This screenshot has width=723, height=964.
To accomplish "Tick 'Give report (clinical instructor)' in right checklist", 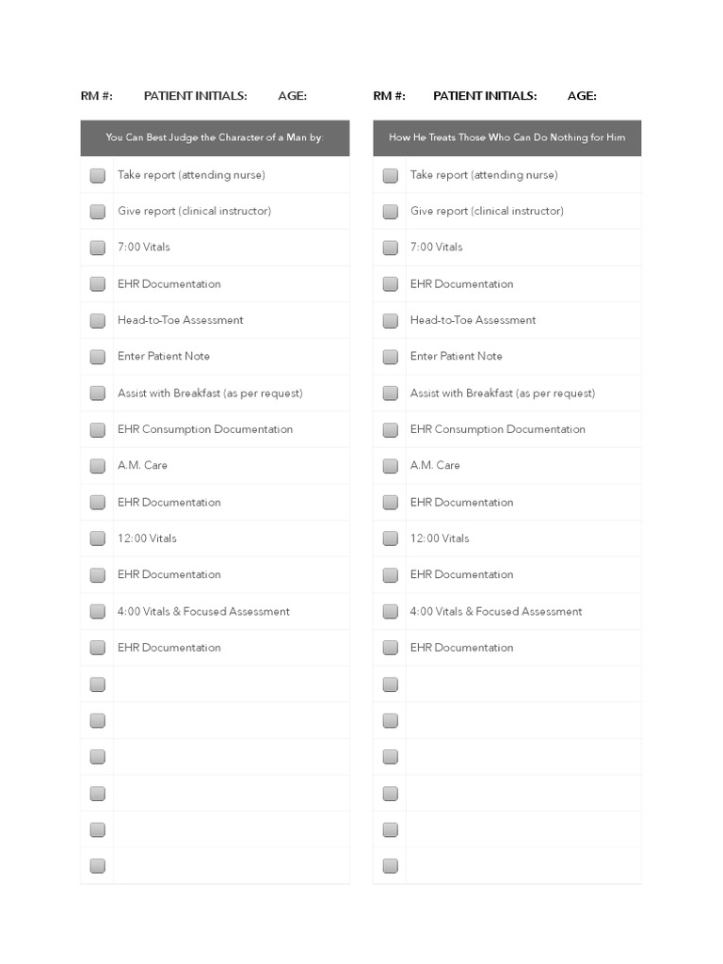I will coord(391,212).
